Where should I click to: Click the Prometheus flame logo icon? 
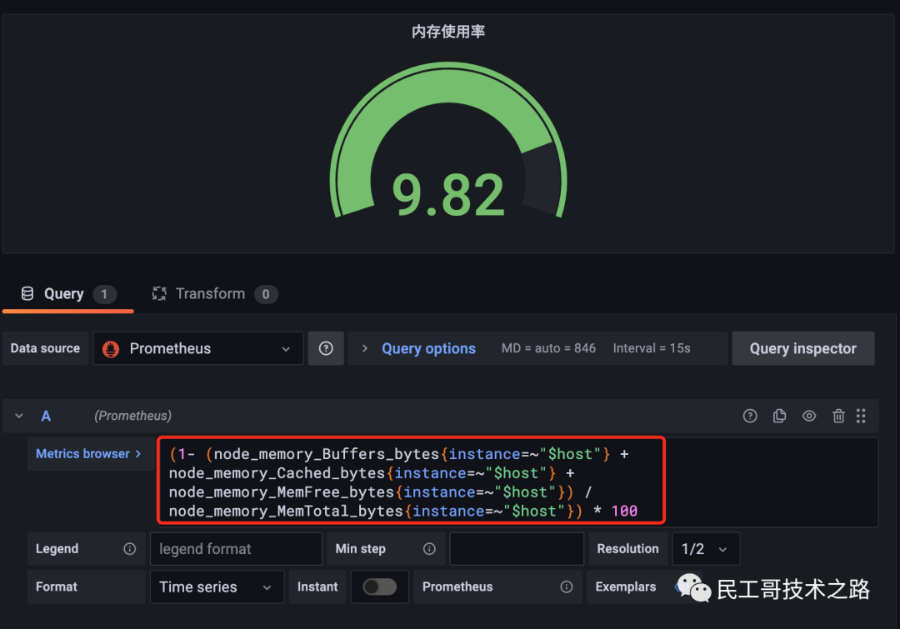coord(111,349)
